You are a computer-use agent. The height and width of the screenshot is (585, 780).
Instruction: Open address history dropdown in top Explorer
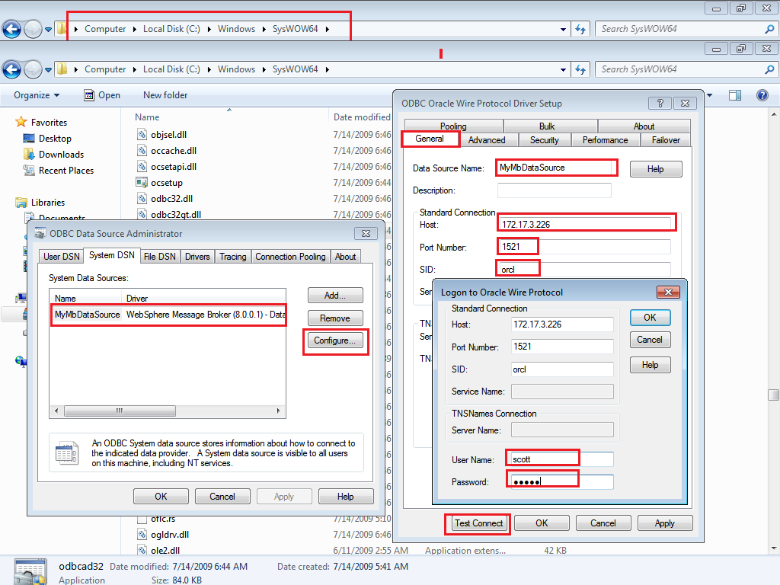click(563, 30)
